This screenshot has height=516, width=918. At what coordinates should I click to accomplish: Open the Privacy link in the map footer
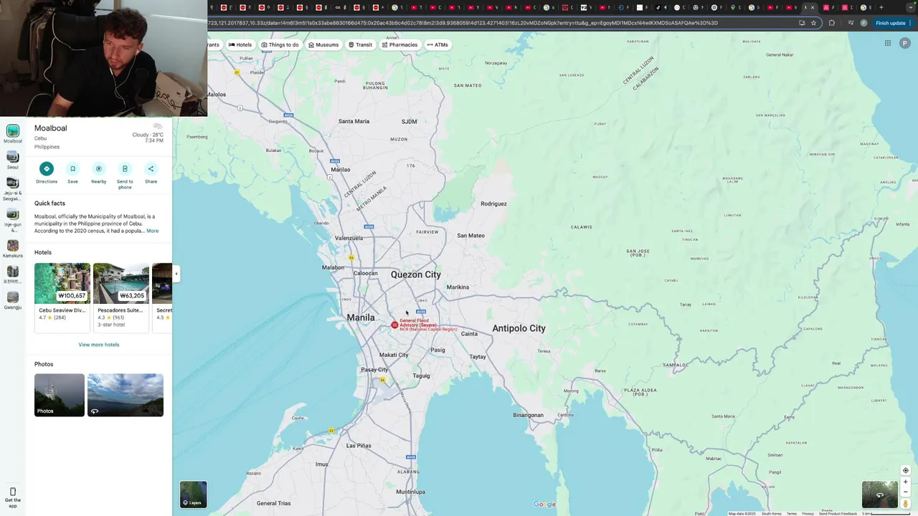[808, 513]
